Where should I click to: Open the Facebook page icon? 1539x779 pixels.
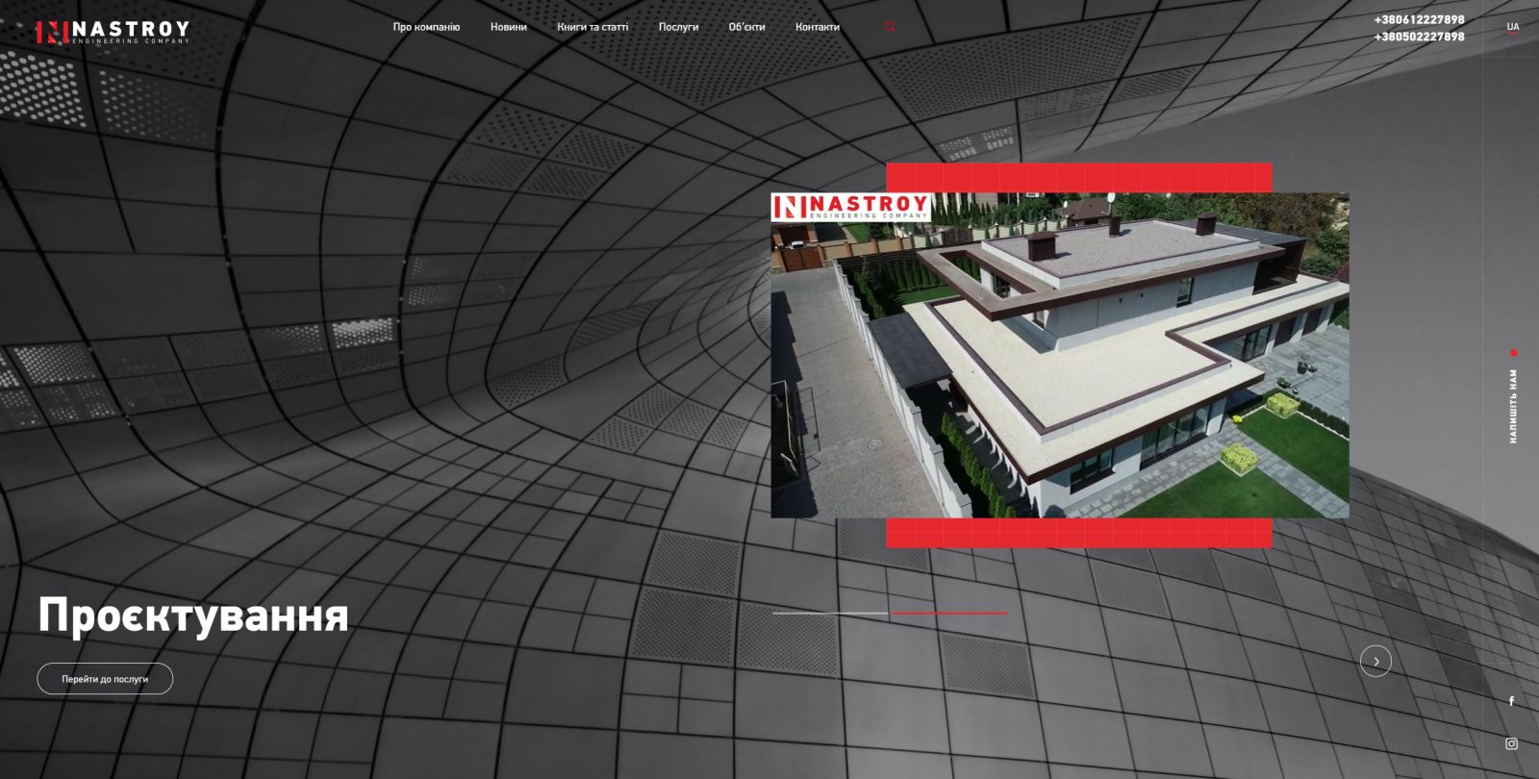(x=1511, y=701)
